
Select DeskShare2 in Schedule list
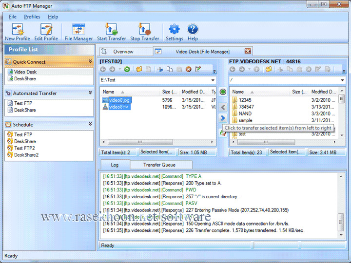click(x=26, y=154)
